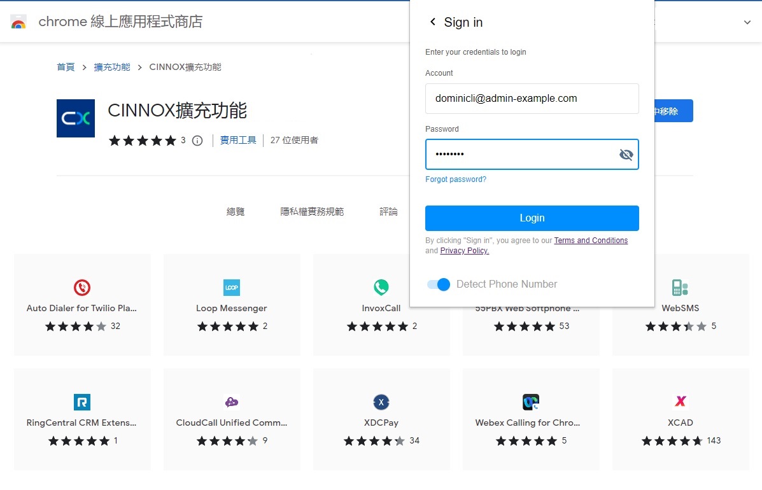Open the XDCPay icon
Screen dimensions: 762x490
[381, 402]
